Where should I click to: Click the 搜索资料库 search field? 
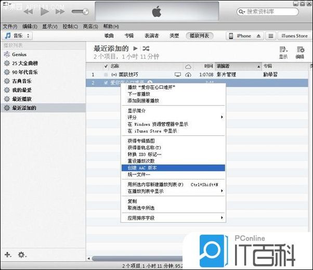(268, 11)
